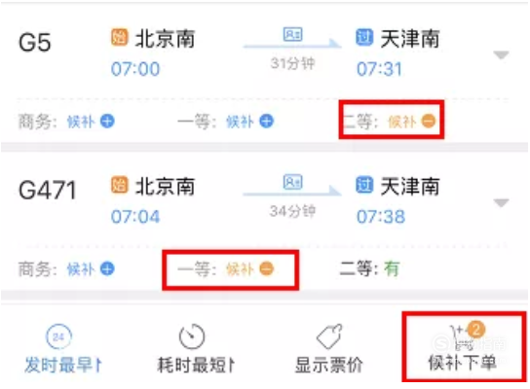Screen dimensions: 530x389
Task: Add G5 first class waitlist plus icon
Action: [266, 122]
